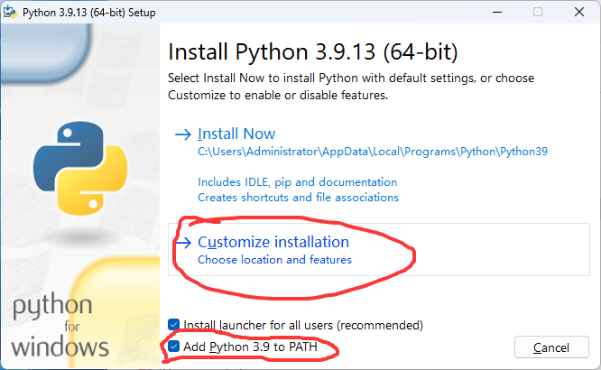Open the Customize installation option

click(273, 243)
